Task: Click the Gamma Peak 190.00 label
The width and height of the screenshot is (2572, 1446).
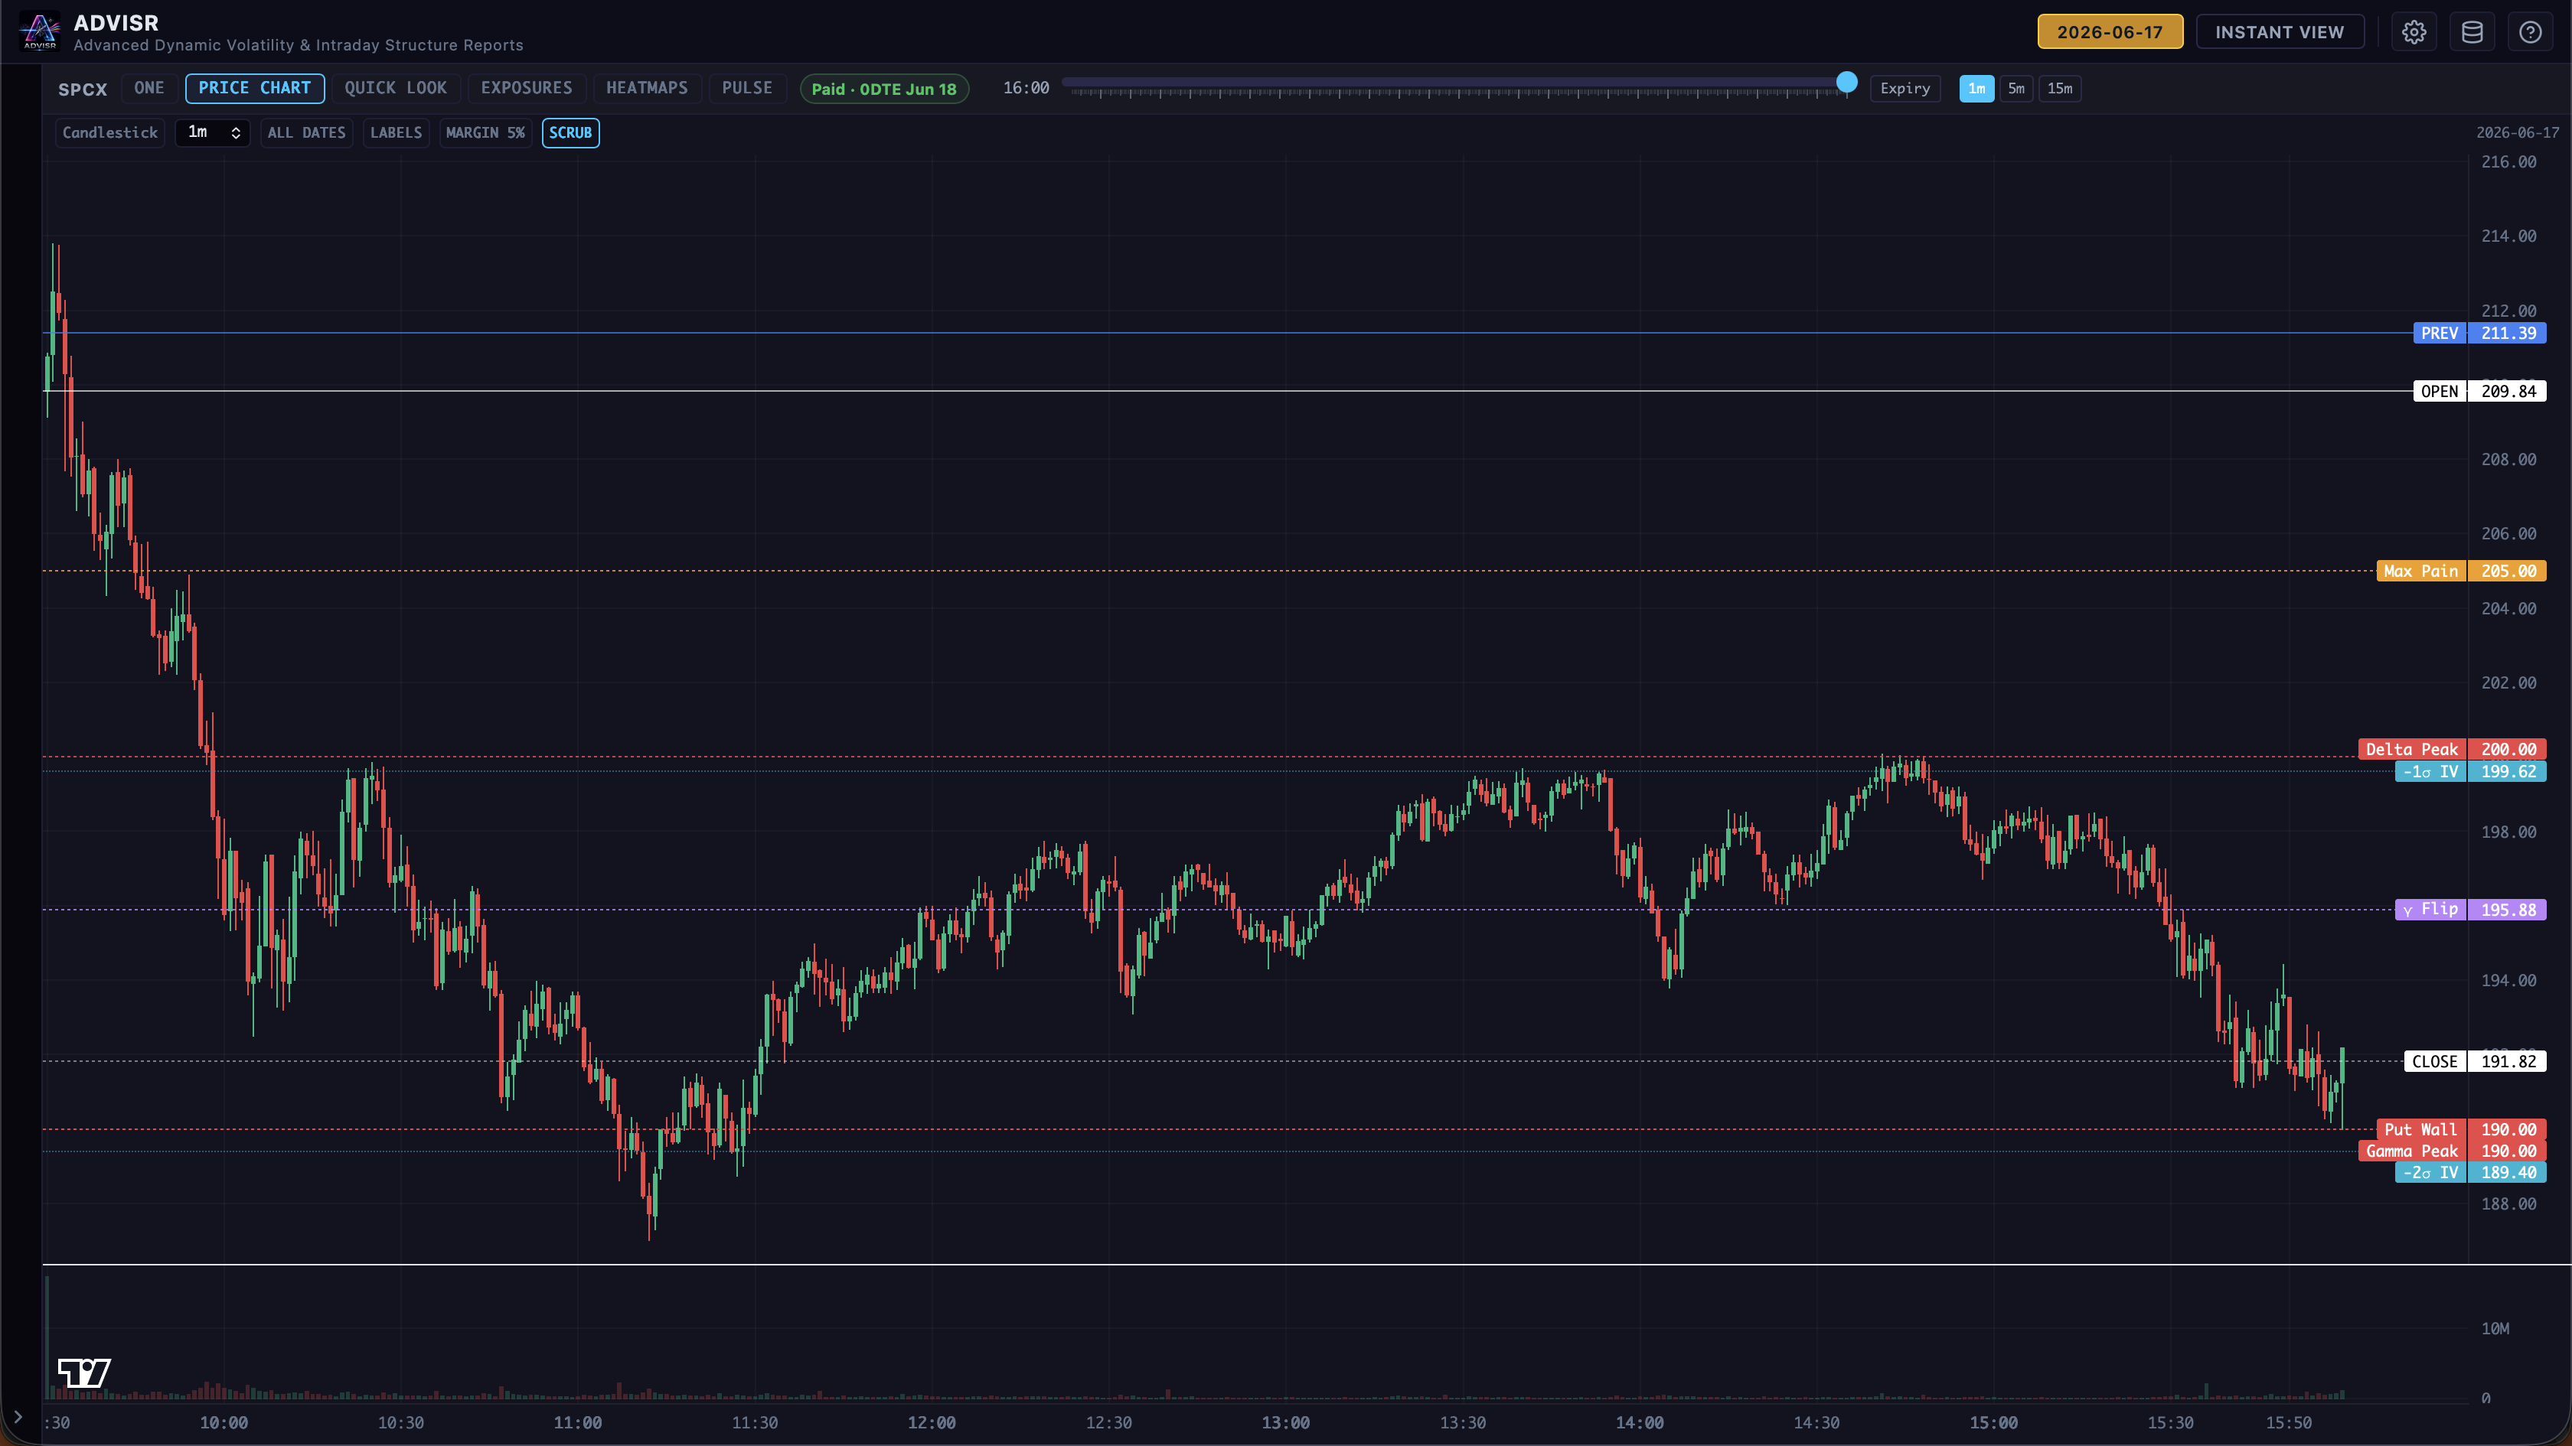Action: [2452, 1151]
